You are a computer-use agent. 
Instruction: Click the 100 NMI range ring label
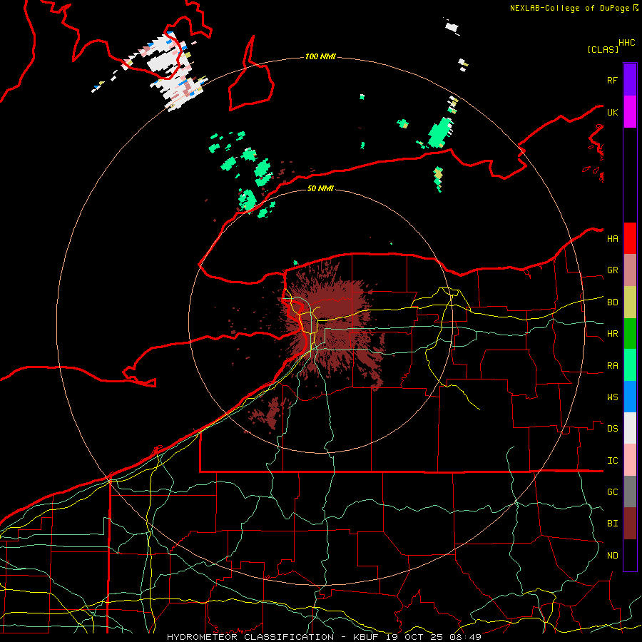(x=320, y=56)
